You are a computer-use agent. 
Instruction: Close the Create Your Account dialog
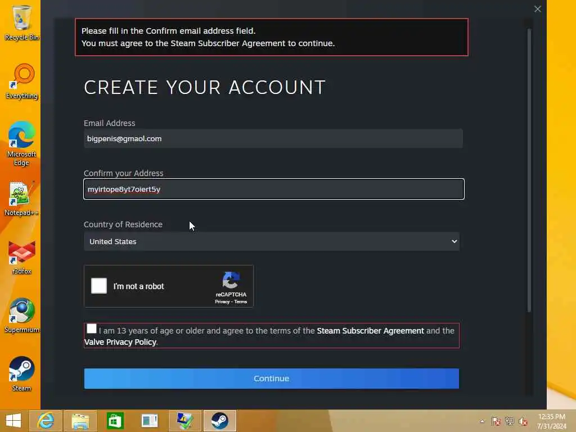pyautogui.click(x=537, y=9)
